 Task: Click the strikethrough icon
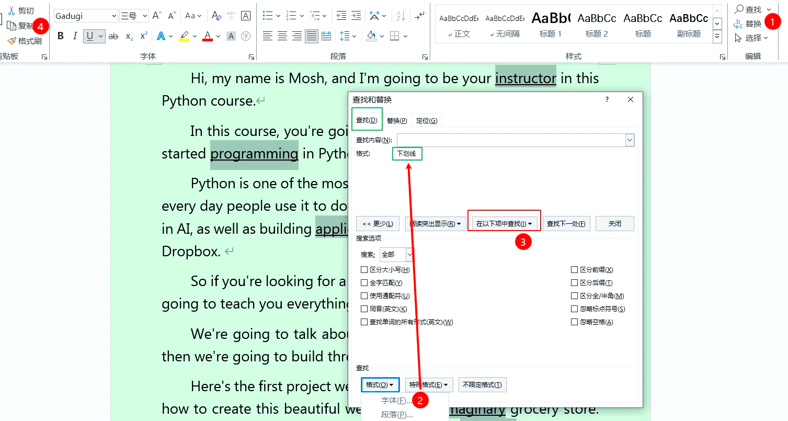(x=113, y=36)
